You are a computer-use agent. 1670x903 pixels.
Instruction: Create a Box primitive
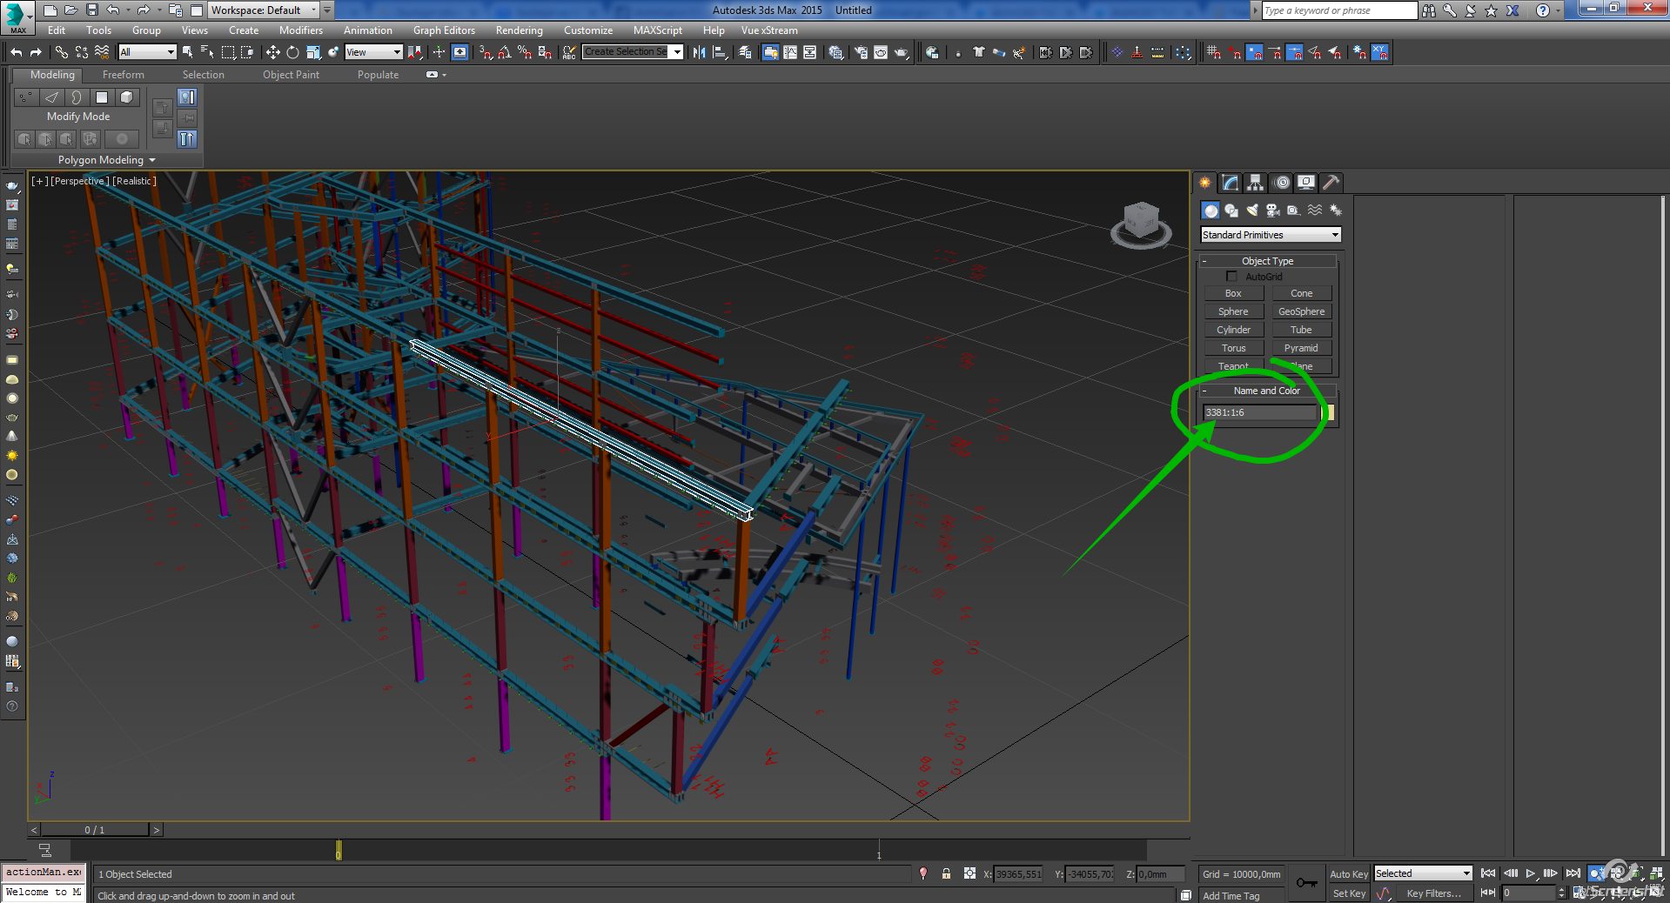click(1233, 293)
